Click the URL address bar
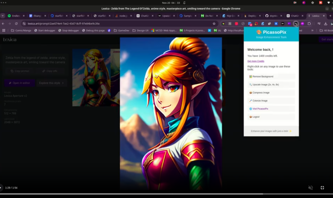This screenshot has height=198, width=333. (119, 23)
